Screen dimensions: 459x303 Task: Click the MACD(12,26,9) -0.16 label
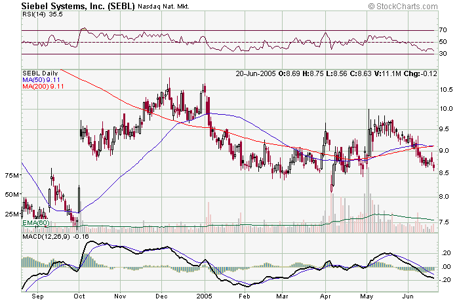click(x=56, y=236)
